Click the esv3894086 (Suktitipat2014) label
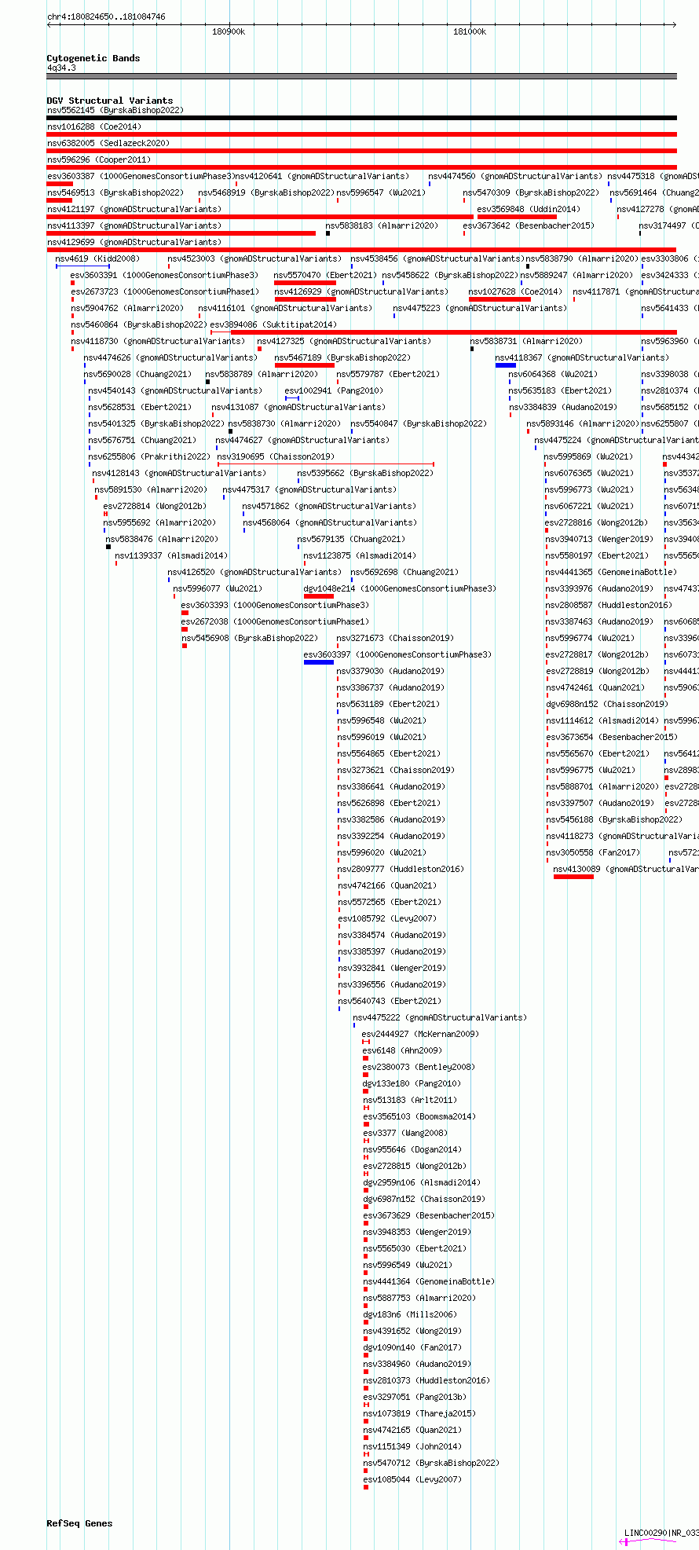 (x=273, y=324)
